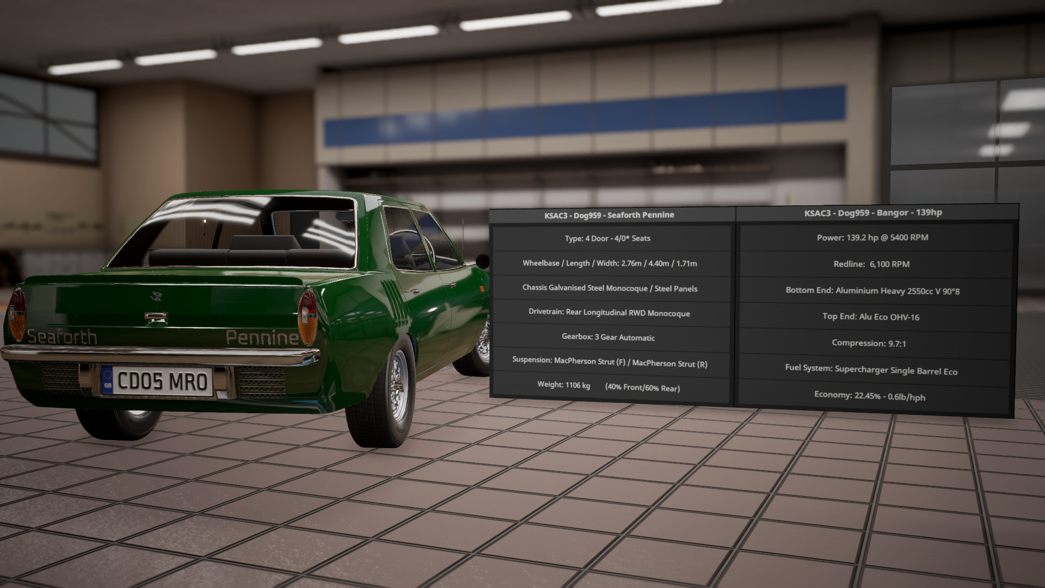
Task: Click the right rear tail light
Action: pos(308,317)
